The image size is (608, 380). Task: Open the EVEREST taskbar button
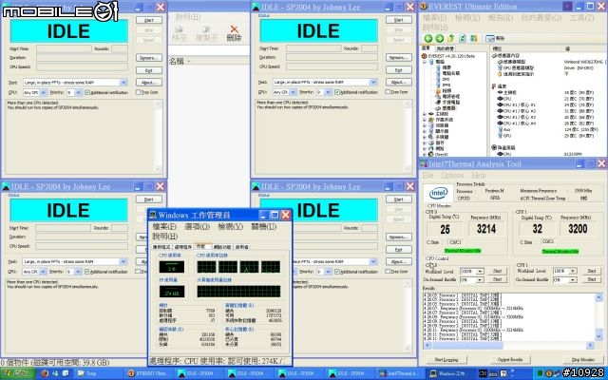(148, 373)
